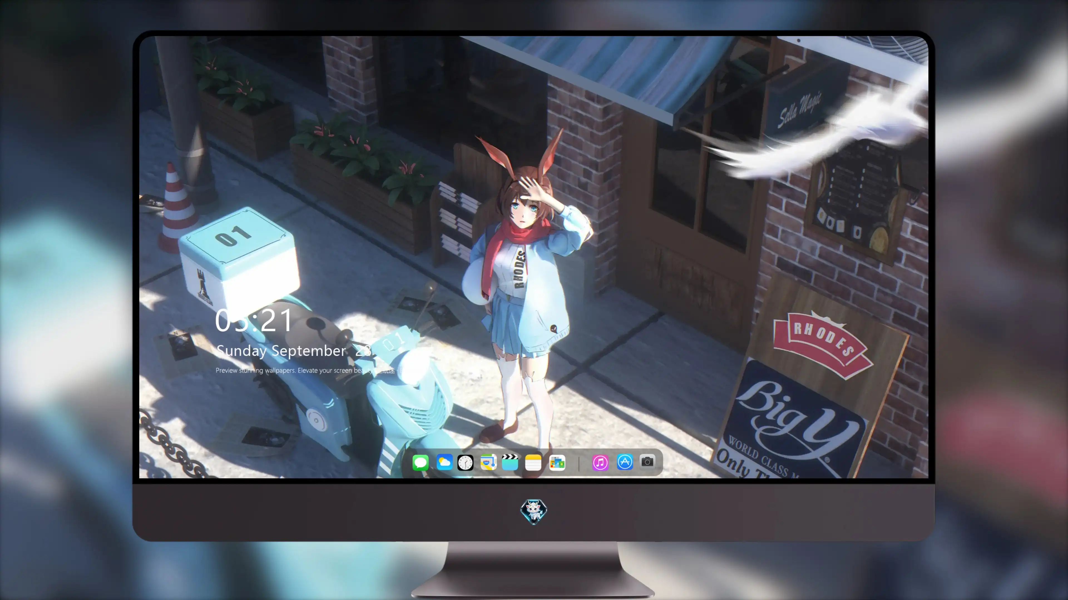Open the Clock app in the dock
Viewport: 1068px width, 600px height.
[x=465, y=462]
